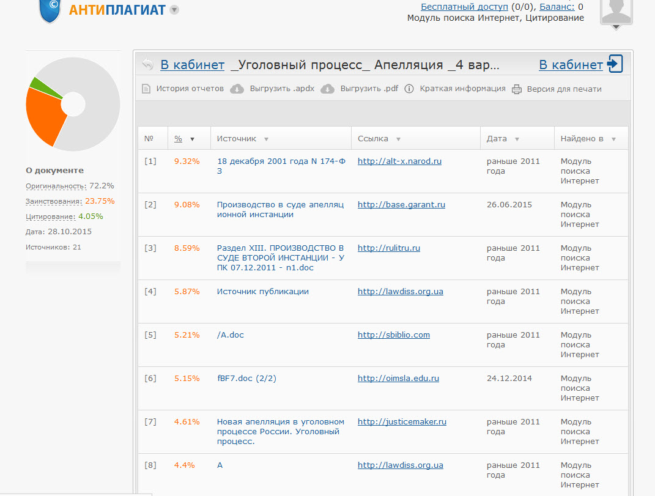
Task: Click Источников: 21 text
Action: coord(53,247)
